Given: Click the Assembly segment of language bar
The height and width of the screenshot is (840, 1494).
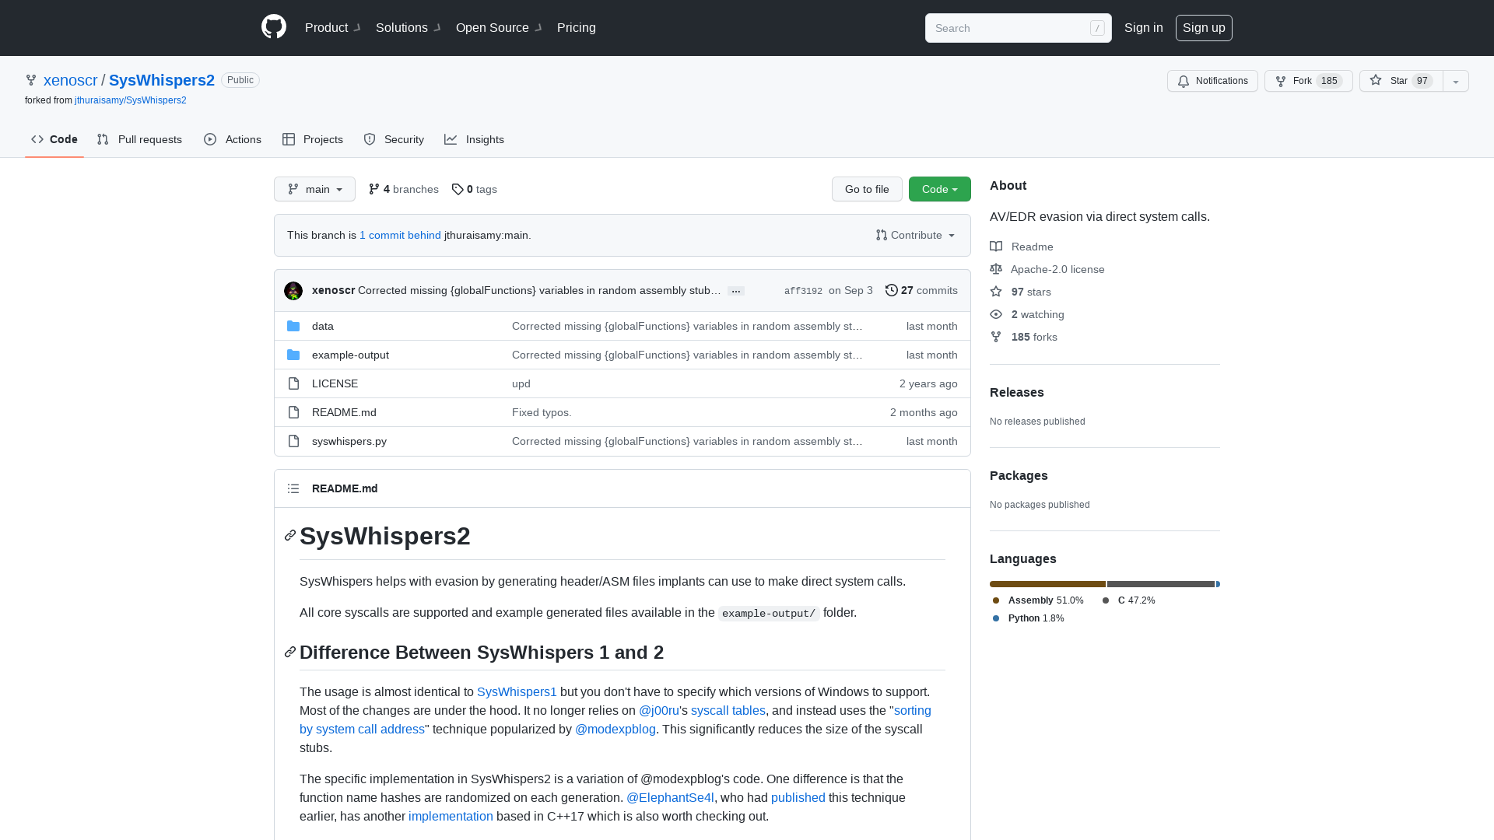Looking at the screenshot, I should click(1047, 584).
